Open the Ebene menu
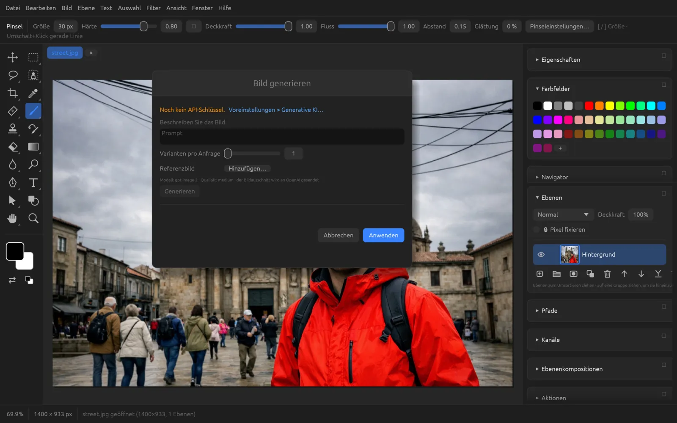Screen dimensions: 677x423 click(86, 8)
